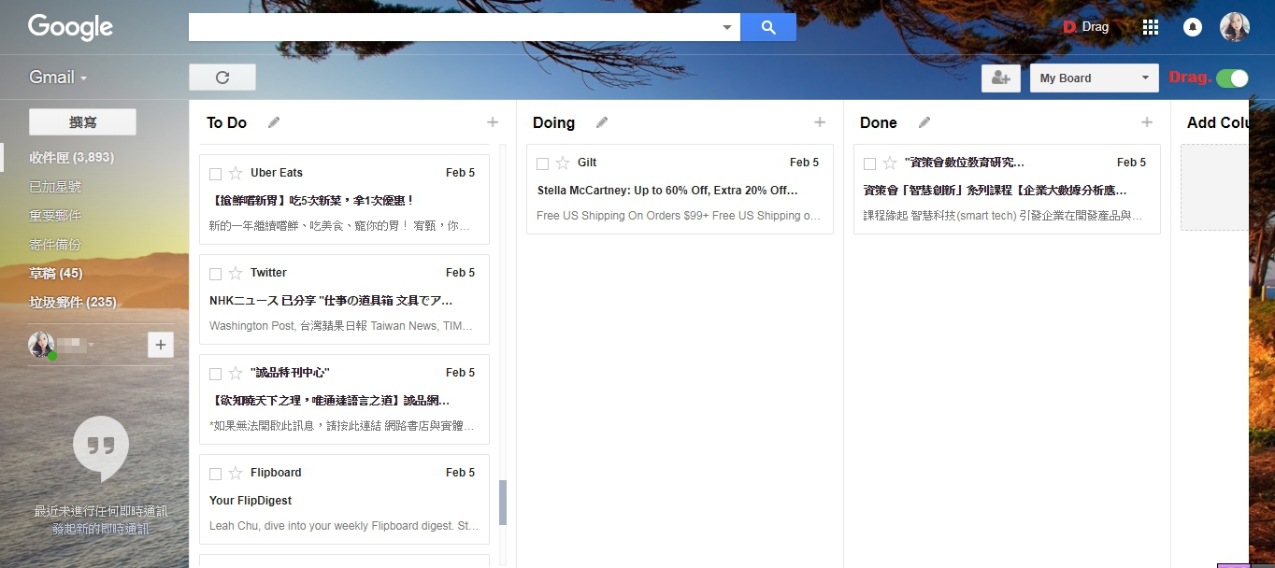Open 已加星號 starred folder
The height and width of the screenshot is (568, 1275).
[55, 187]
